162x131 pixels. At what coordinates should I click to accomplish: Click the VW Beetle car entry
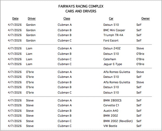110,126
